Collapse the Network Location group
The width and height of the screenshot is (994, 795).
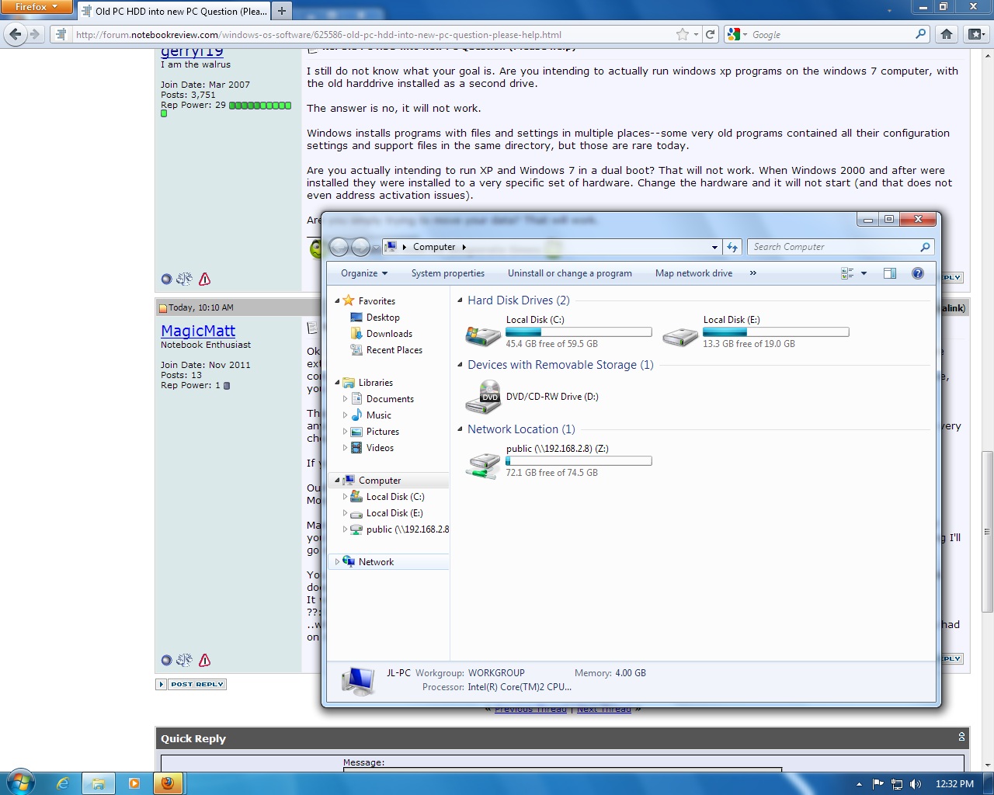coord(461,429)
